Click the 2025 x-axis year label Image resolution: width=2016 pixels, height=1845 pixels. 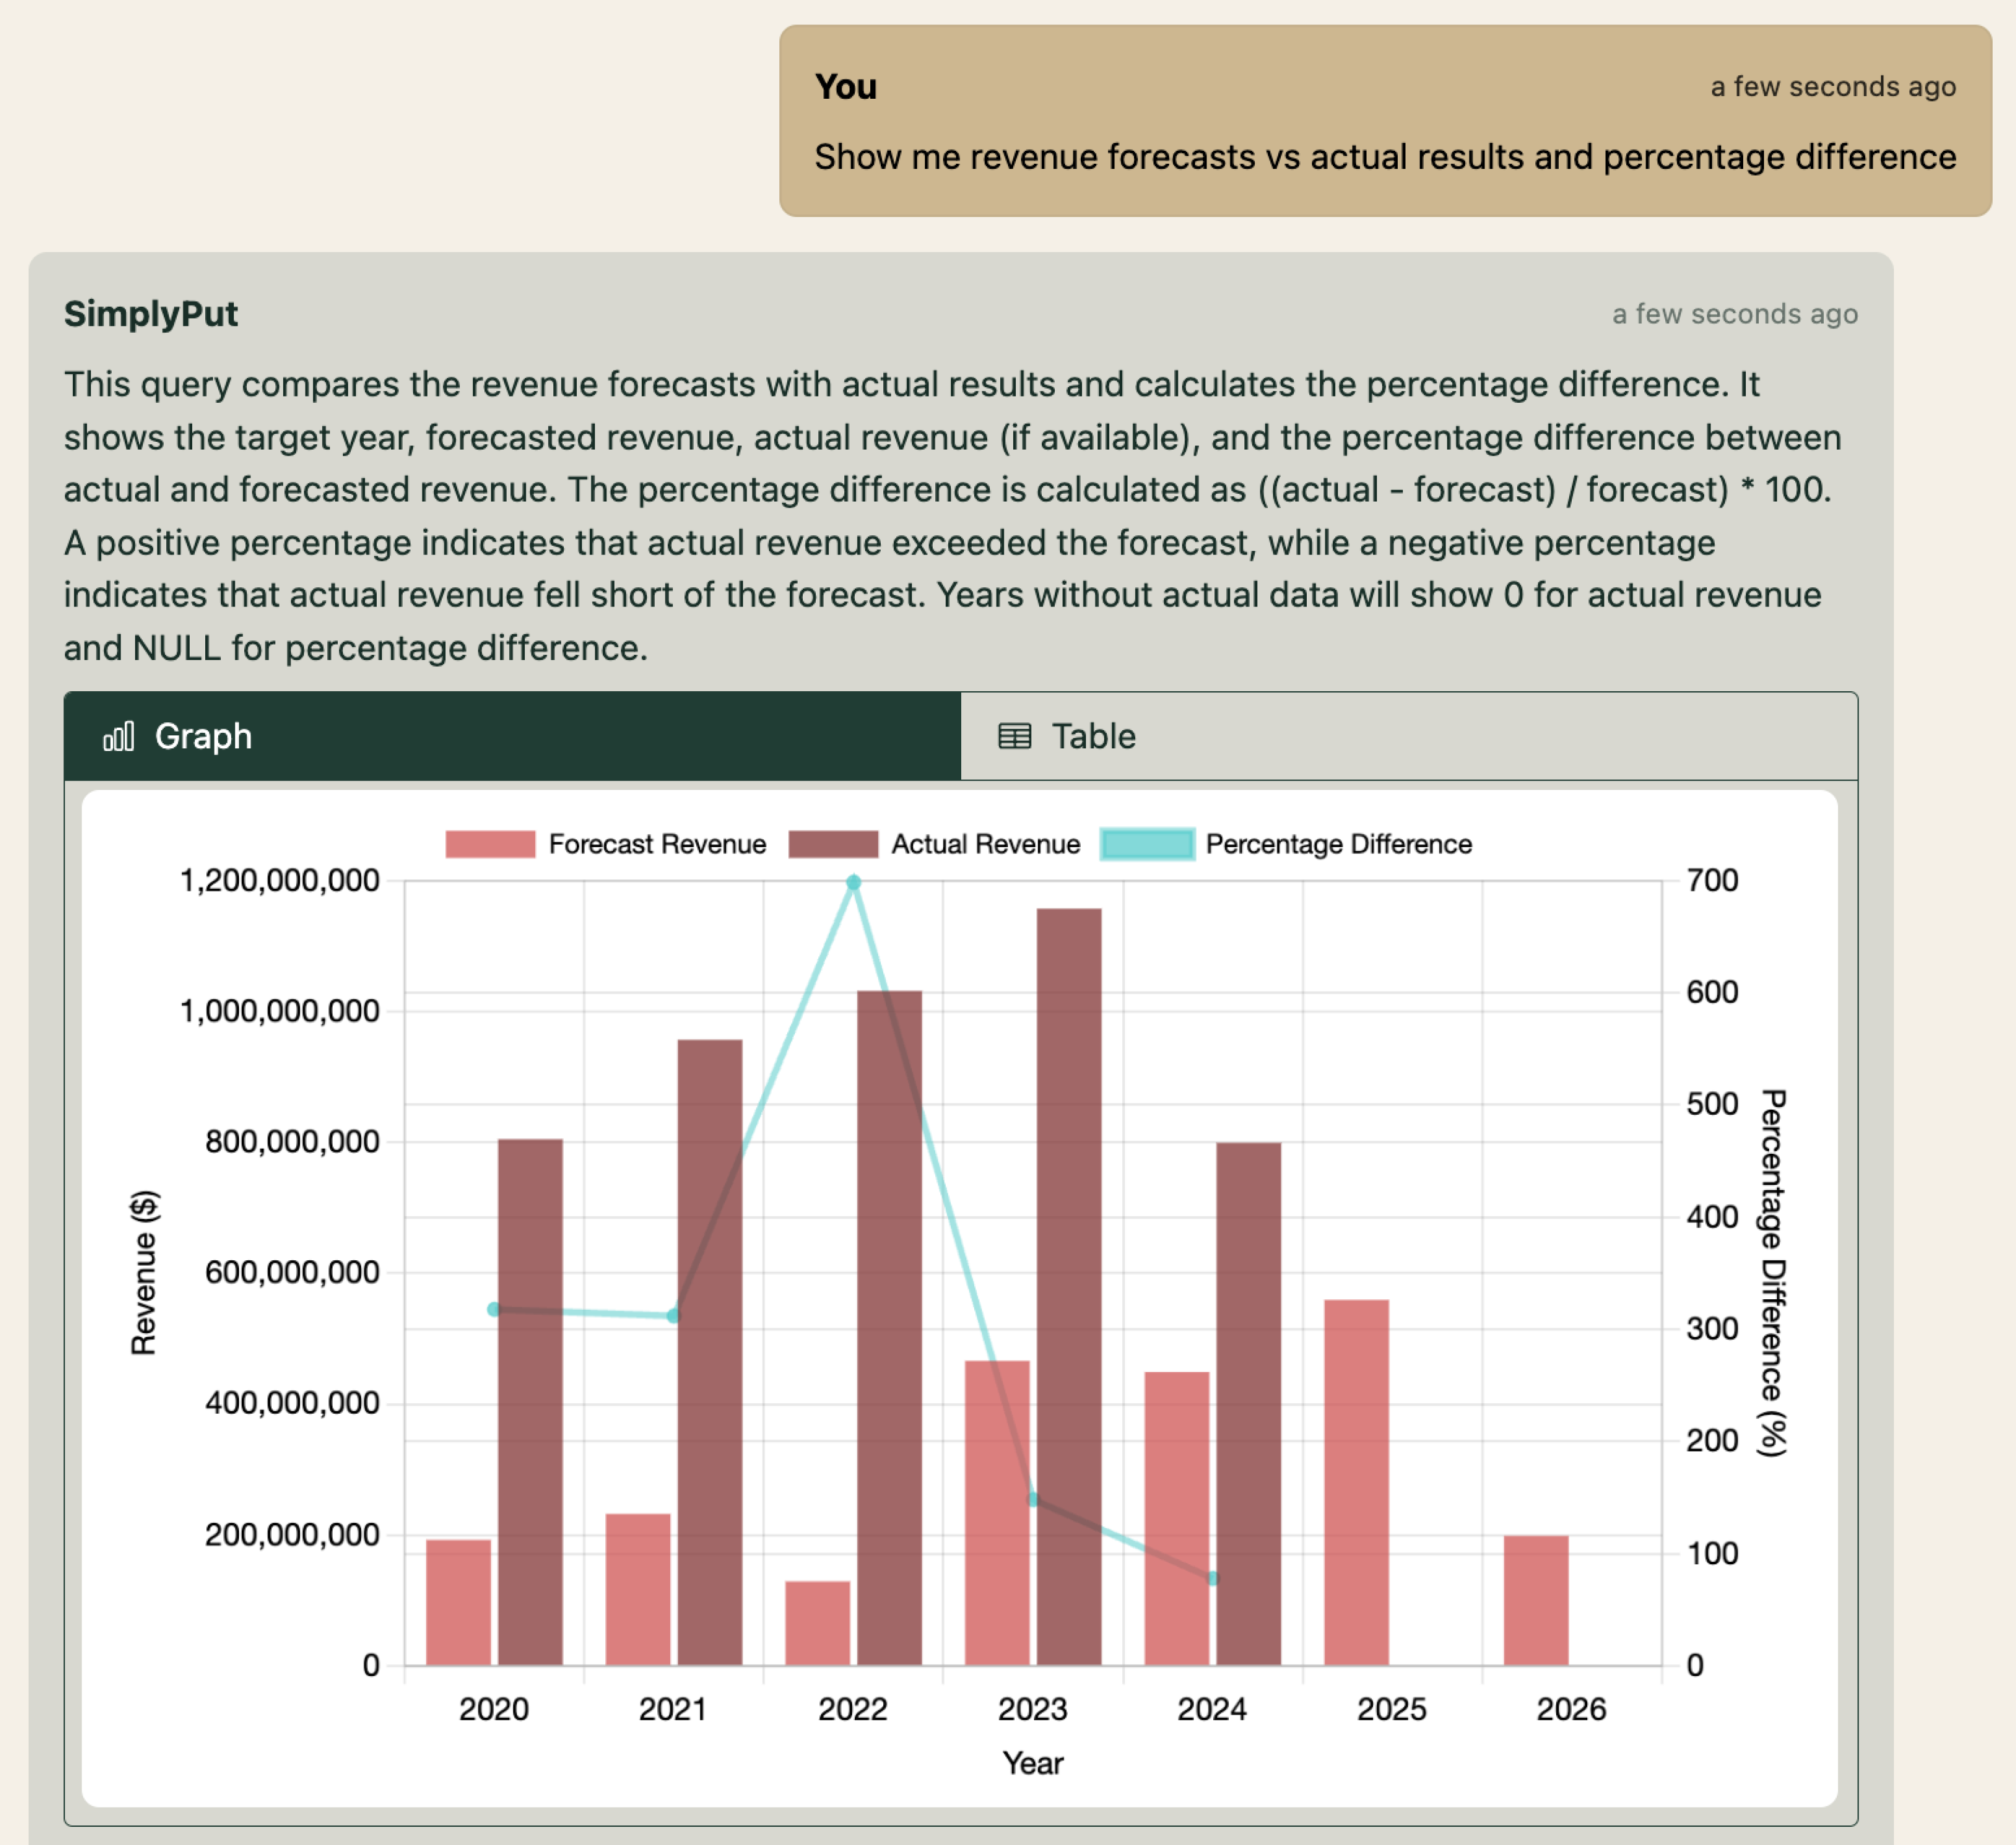pos(1391,1709)
